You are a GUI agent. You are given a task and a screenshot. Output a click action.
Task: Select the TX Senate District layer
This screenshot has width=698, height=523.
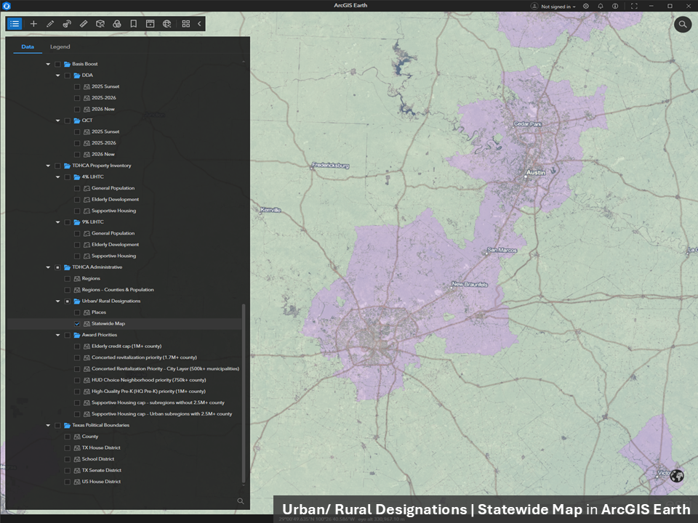tap(102, 471)
